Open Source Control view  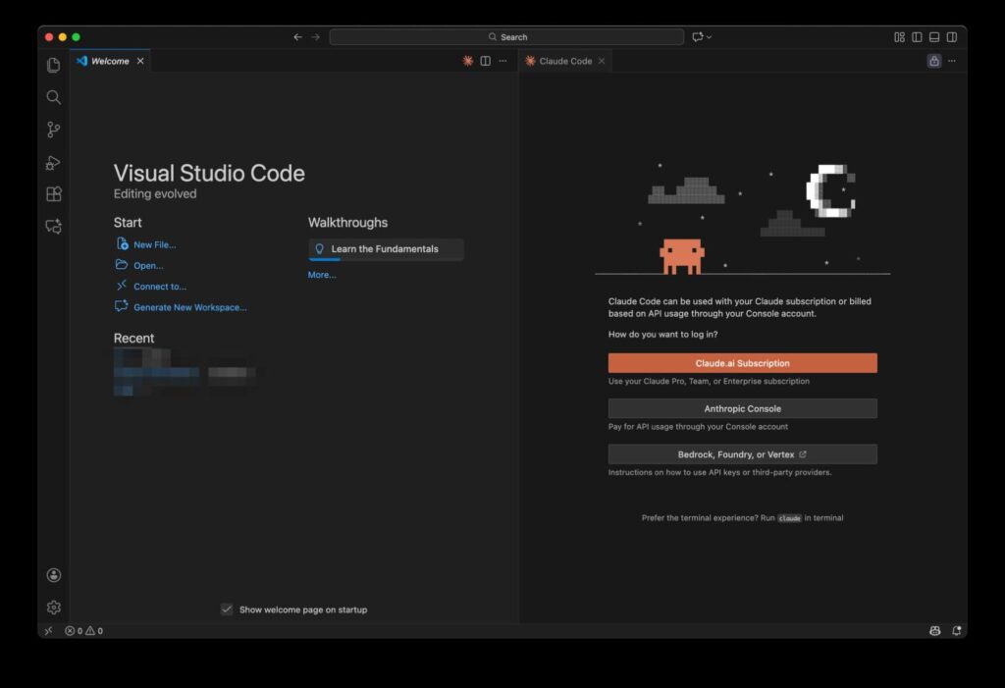[54, 130]
